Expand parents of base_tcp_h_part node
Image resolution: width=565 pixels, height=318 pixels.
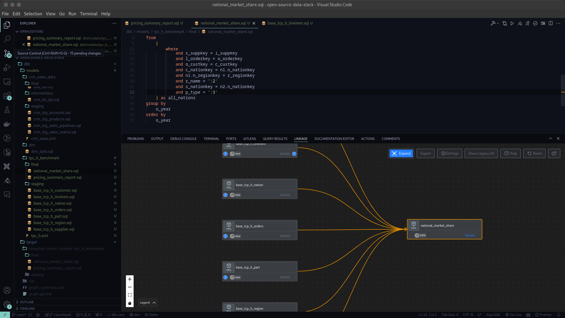225,277
